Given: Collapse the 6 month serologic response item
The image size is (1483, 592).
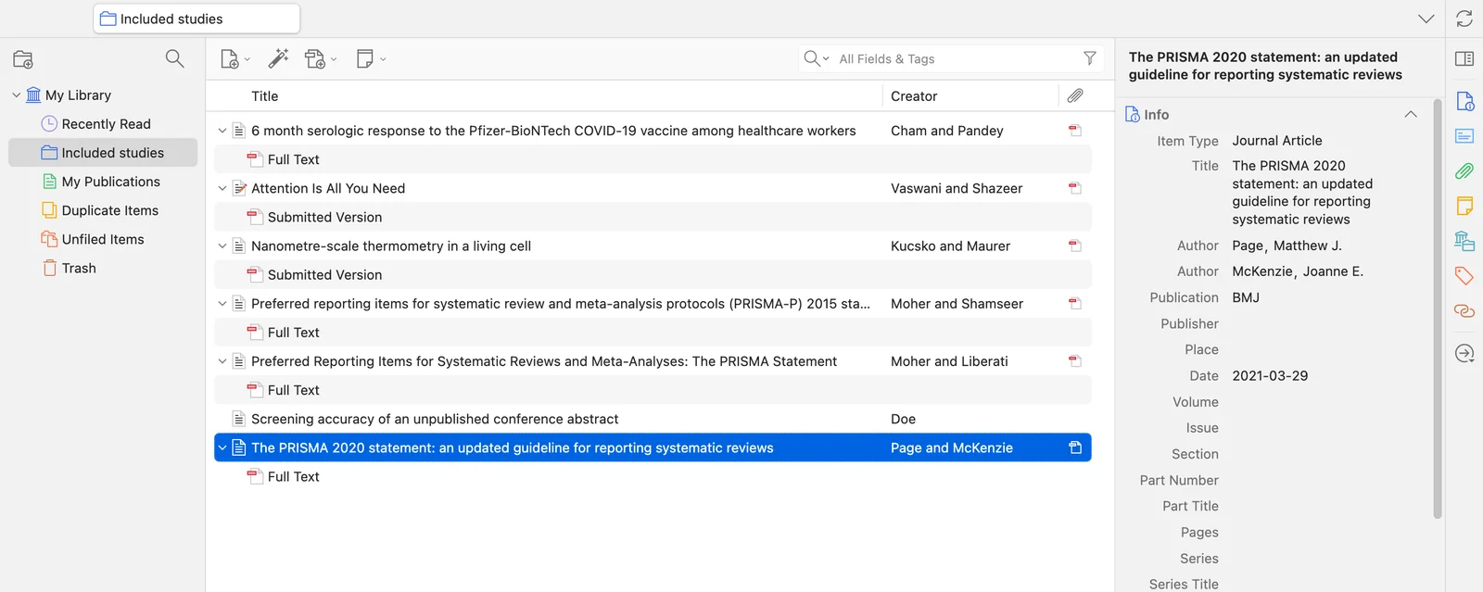Looking at the screenshot, I should (222, 131).
